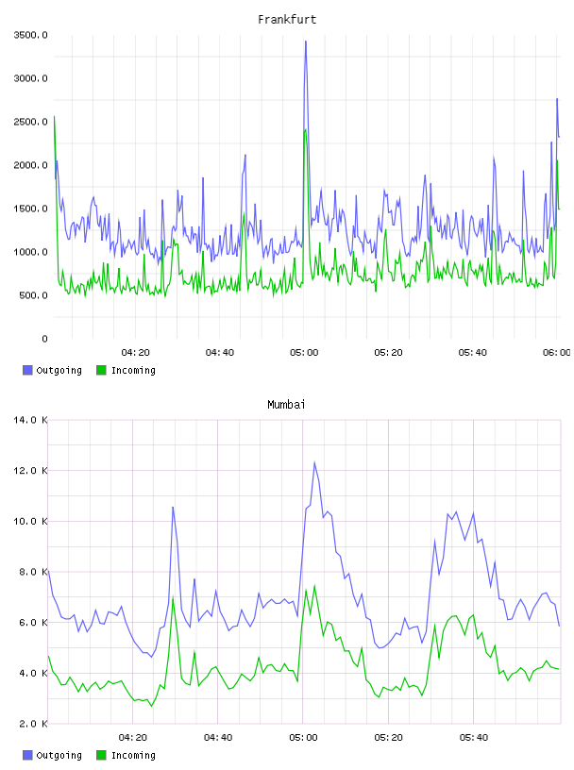This screenshot has height=770, width=574.
Task: Click Mumbai y-axis label 4.0 K
Action: 33,673
